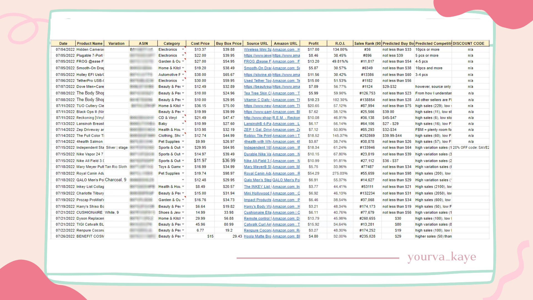Open Category dropdown in Hidden Cameras row

point(183,49)
